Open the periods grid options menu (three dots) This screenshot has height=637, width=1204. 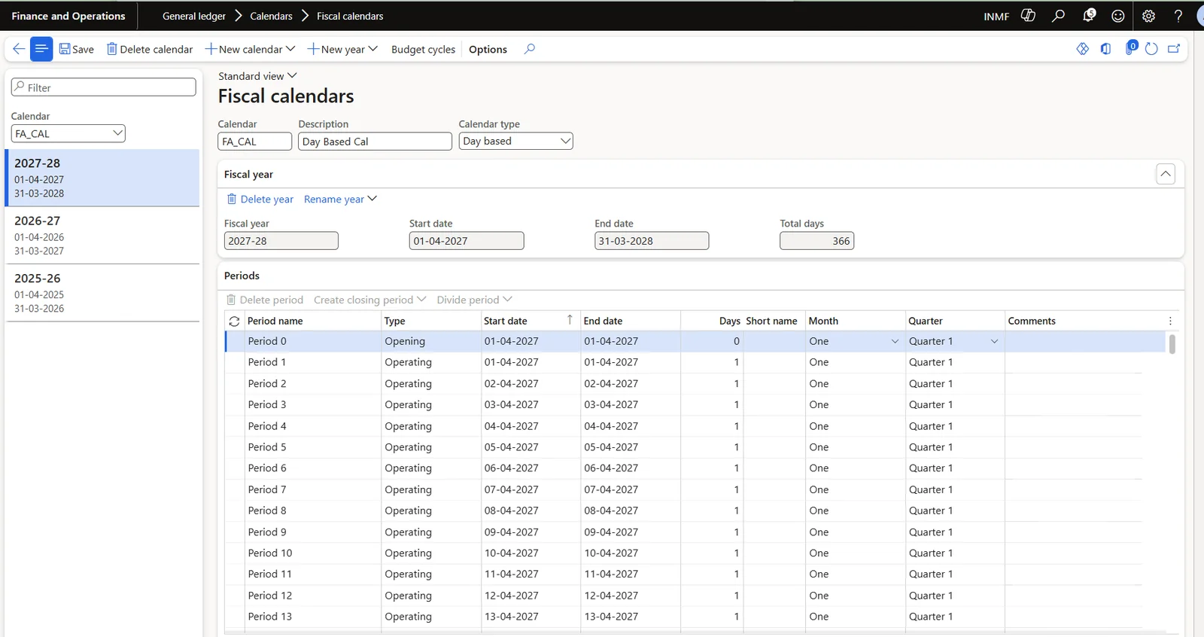pyautogui.click(x=1170, y=321)
